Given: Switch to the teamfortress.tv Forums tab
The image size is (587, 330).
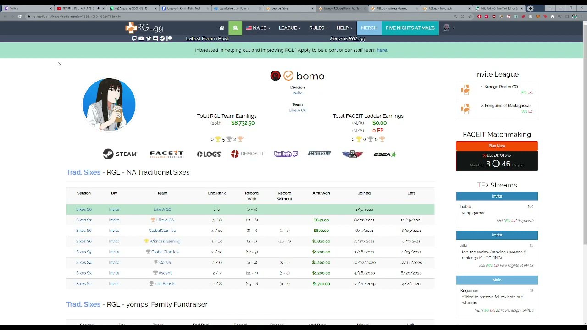Looking at the screenshot, I should pos(237,8).
